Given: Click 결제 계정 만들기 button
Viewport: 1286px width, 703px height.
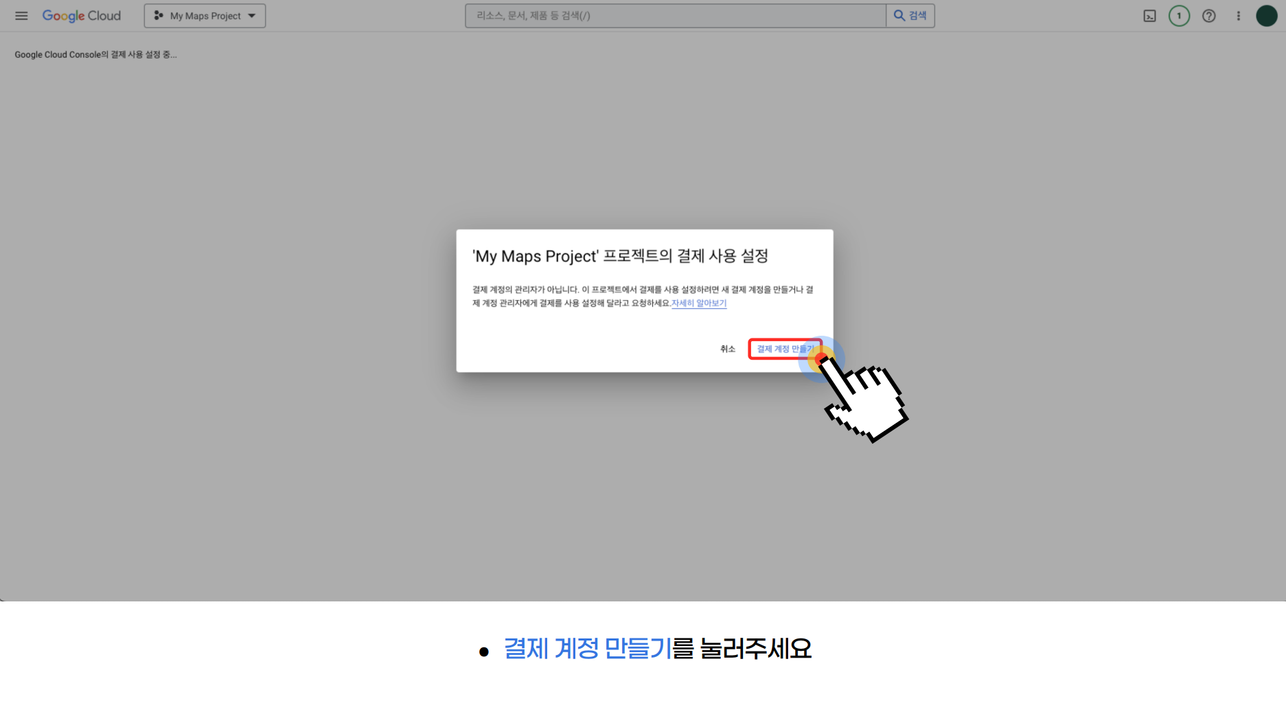Looking at the screenshot, I should [785, 349].
